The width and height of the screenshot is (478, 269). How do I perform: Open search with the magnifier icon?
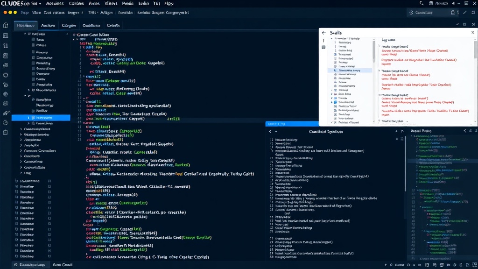point(422,3)
